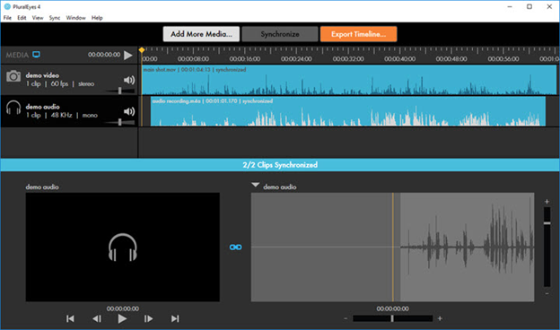The height and width of the screenshot is (330, 560).
Task: Mute the demo video track speaker
Action: coord(129,80)
